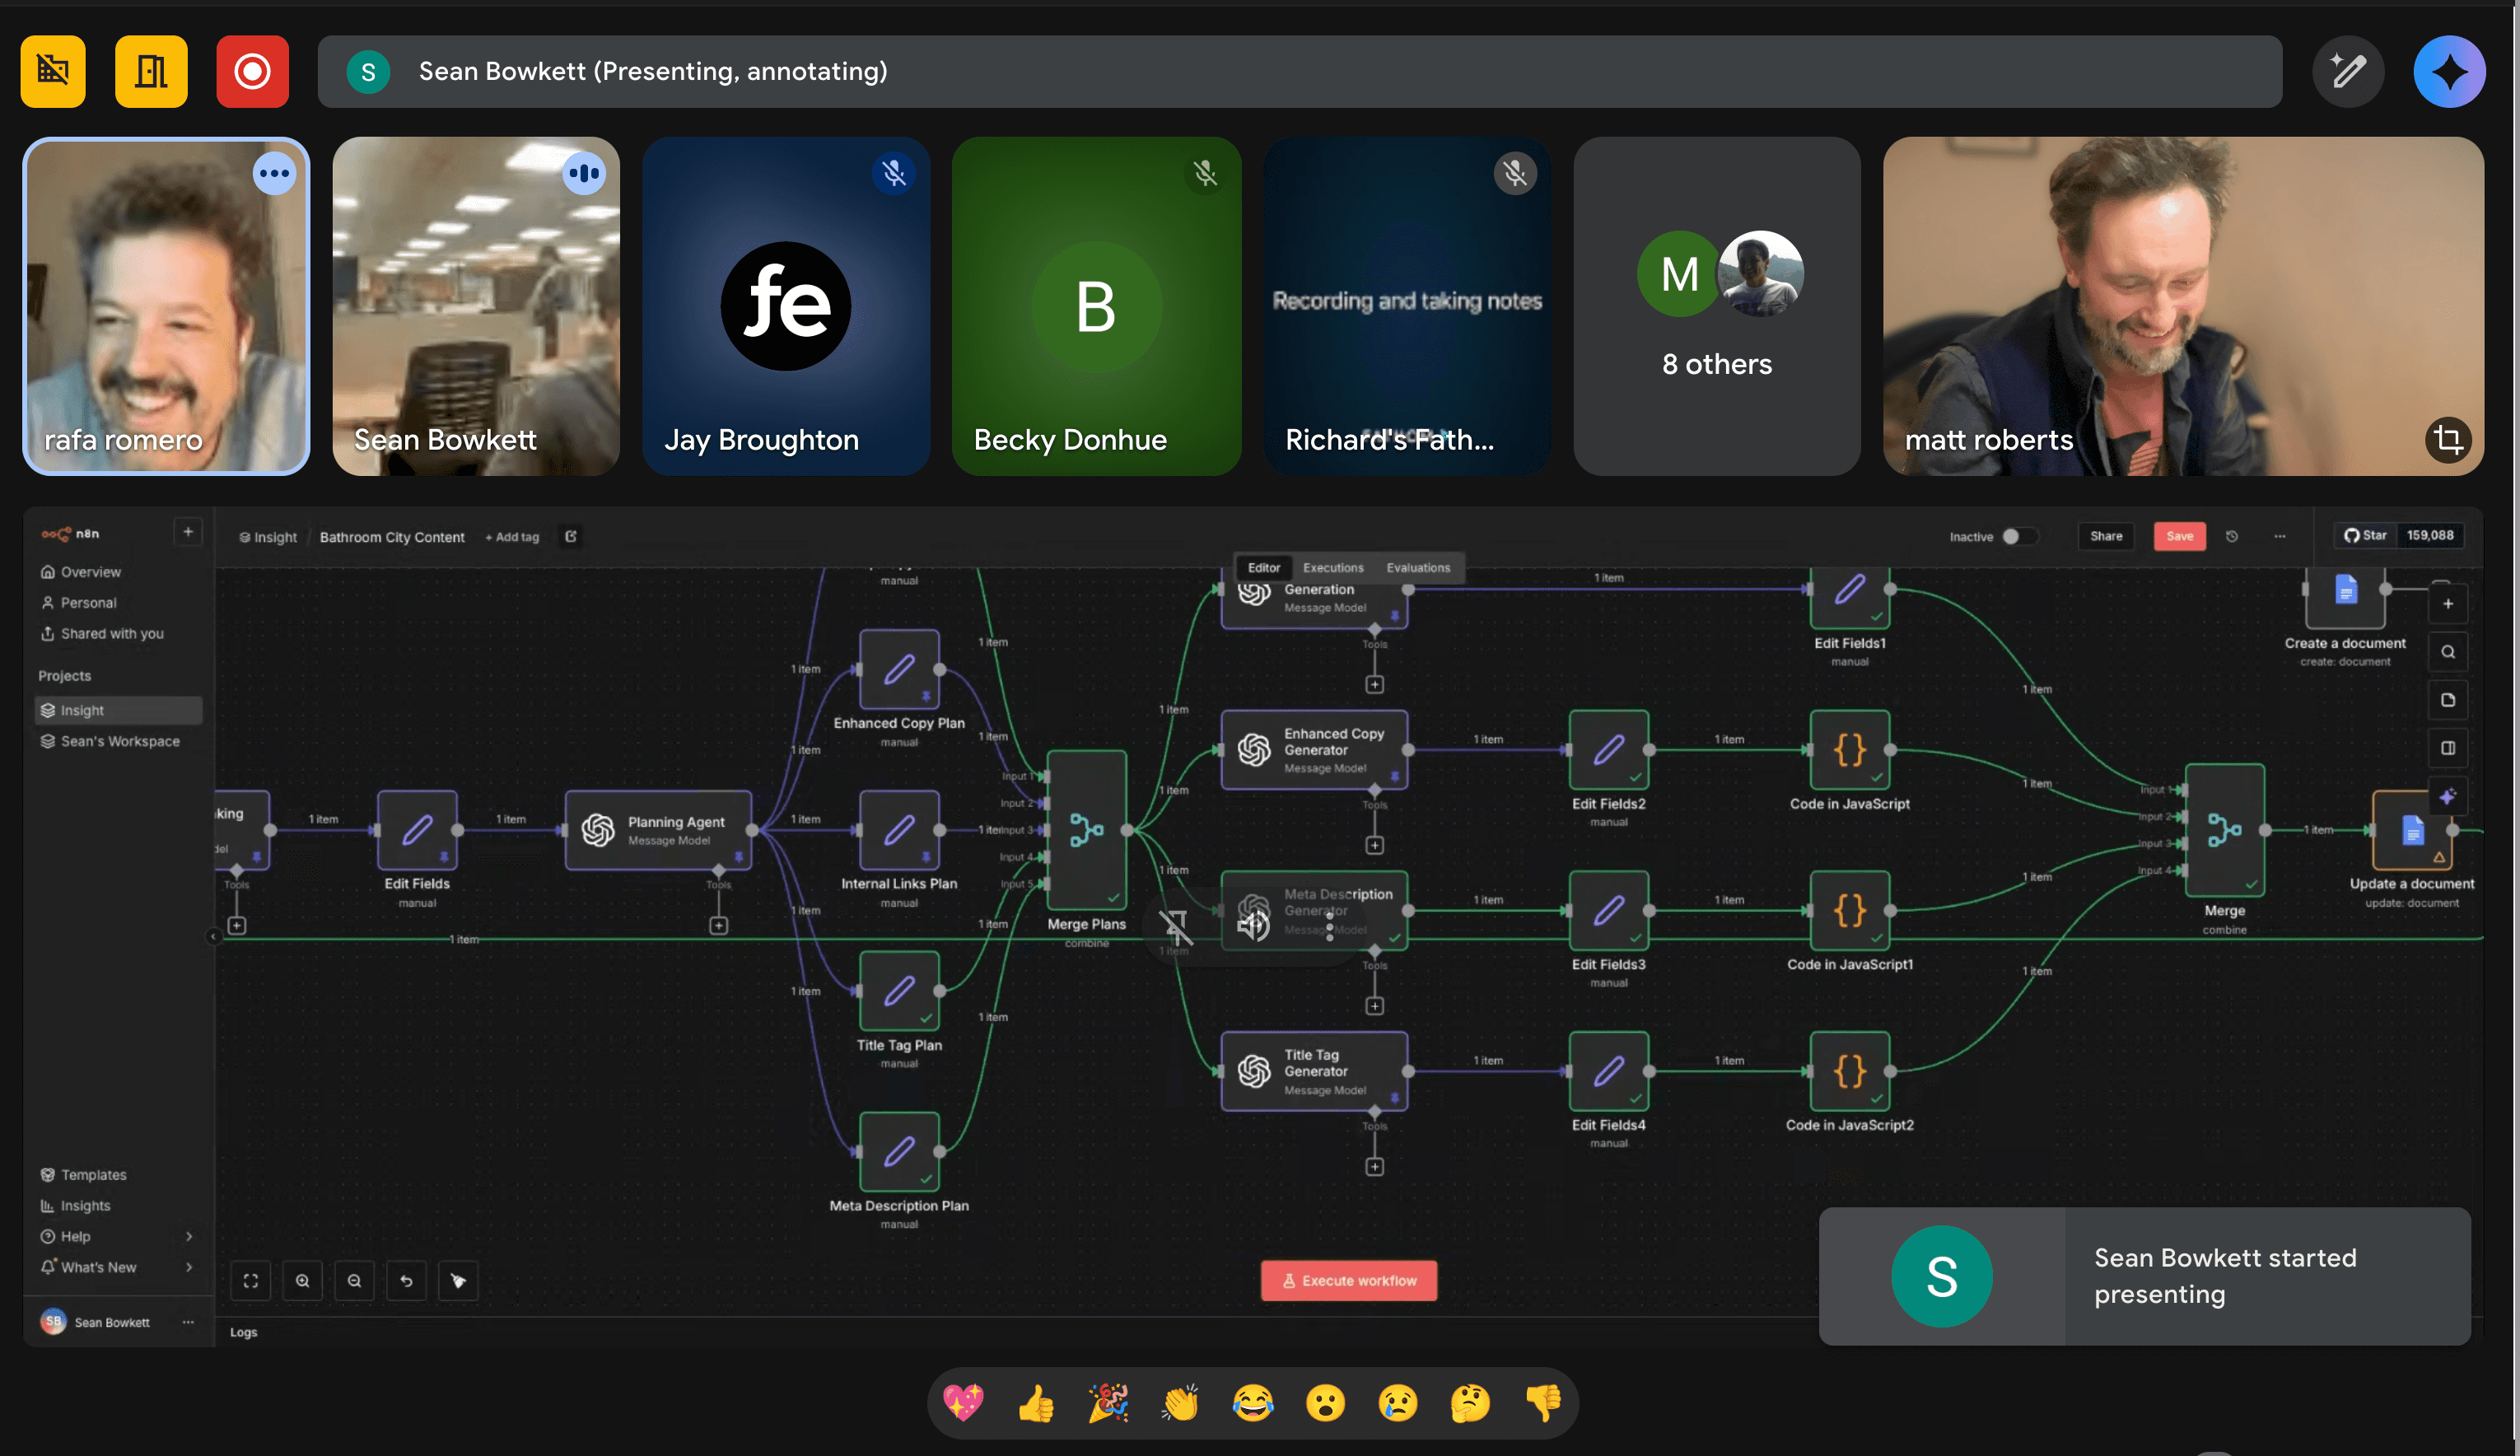Send the party popper reaction

pyautogui.click(x=1108, y=1403)
